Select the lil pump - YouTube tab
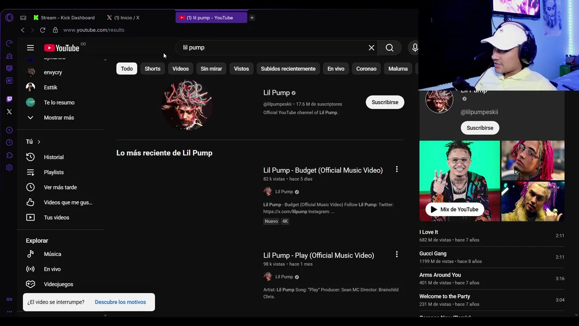Screen dimensions: 579x326 [x=211, y=18]
